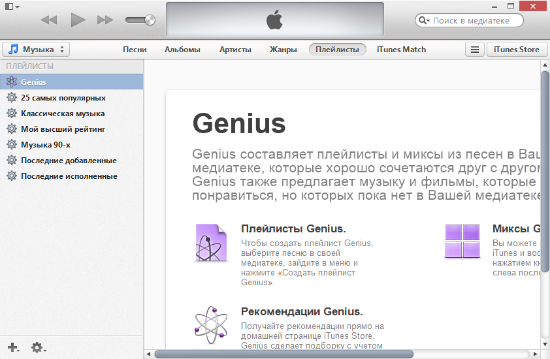
Task: Close the iTunes window
Action: pos(533,6)
